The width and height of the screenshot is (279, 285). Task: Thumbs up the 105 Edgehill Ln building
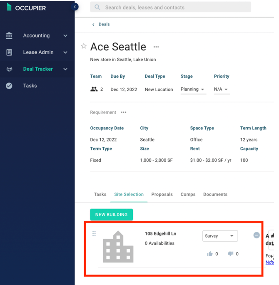[x=210, y=254]
